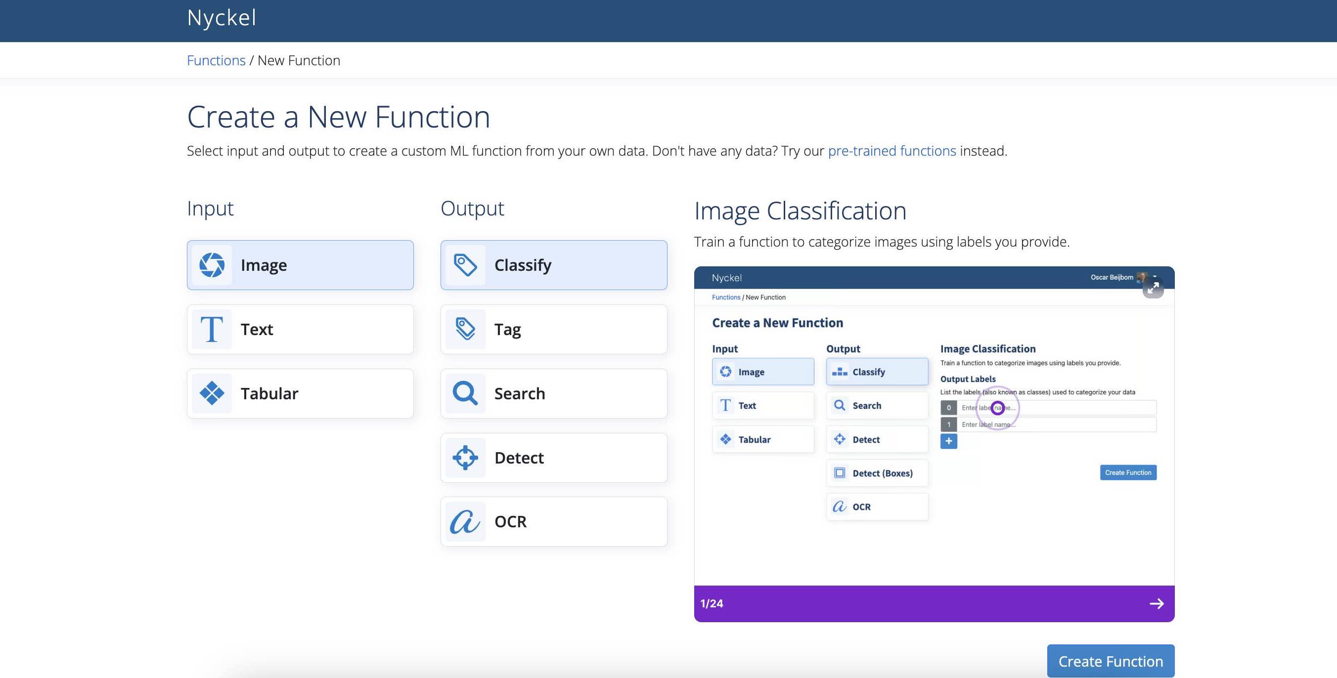Click the 'New Function' breadcrumb text
Screen dimensions: 1337x678
pos(299,61)
